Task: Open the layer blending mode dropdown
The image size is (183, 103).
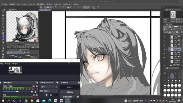Action: click(x=170, y=27)
